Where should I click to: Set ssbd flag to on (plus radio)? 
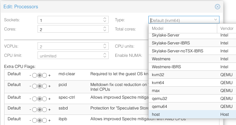tap(44, 110)
